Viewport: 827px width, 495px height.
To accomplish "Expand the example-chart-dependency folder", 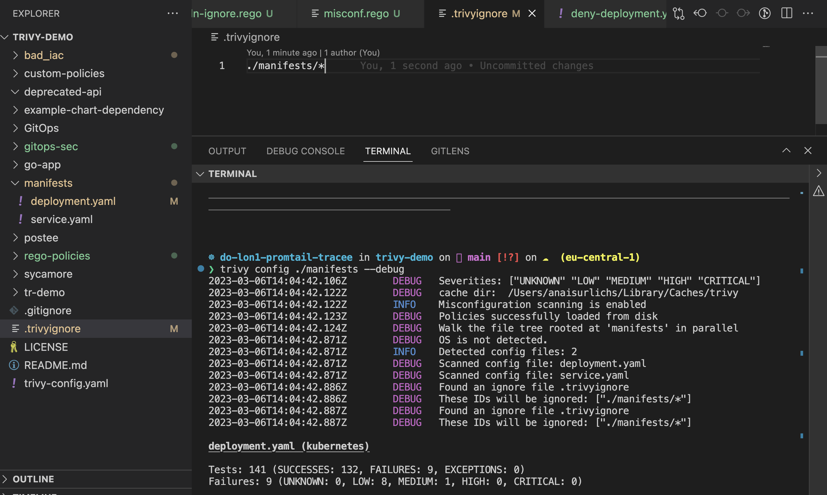I will [95, 110].
